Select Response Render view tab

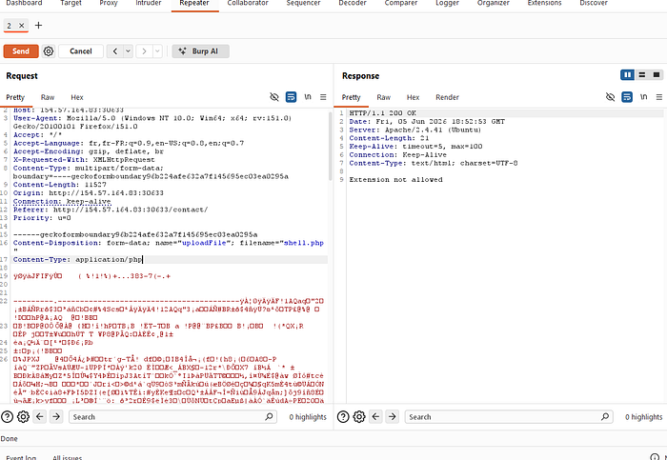[x=447, y=97]
